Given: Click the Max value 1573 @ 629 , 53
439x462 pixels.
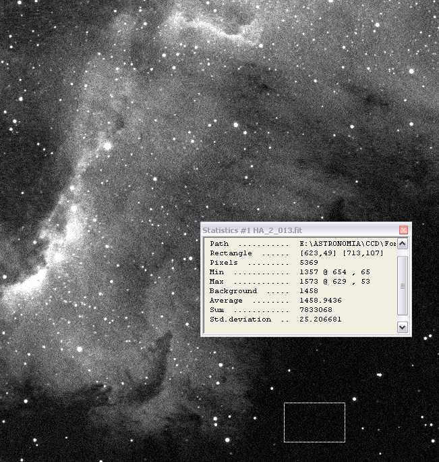Looking at the screenshot, I should (x=334, y=282).
